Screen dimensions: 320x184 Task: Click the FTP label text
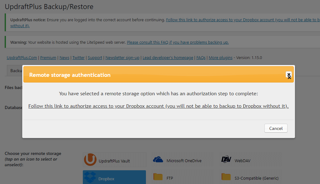pyautogui.click(x=170, y=178)
